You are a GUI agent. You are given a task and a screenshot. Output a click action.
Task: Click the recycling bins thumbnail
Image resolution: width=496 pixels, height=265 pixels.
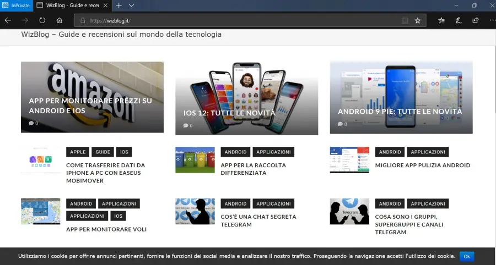point(195,159)
